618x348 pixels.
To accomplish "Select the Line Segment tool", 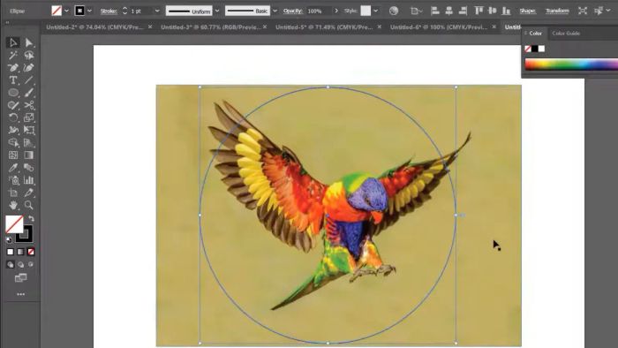I will (x=29, y=80).
